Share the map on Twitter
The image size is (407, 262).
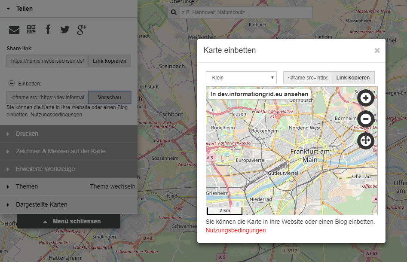pos(64,29)
